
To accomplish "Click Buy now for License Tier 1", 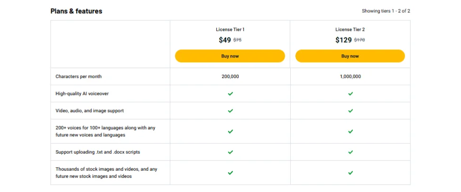I will click(x=230, y=56).
